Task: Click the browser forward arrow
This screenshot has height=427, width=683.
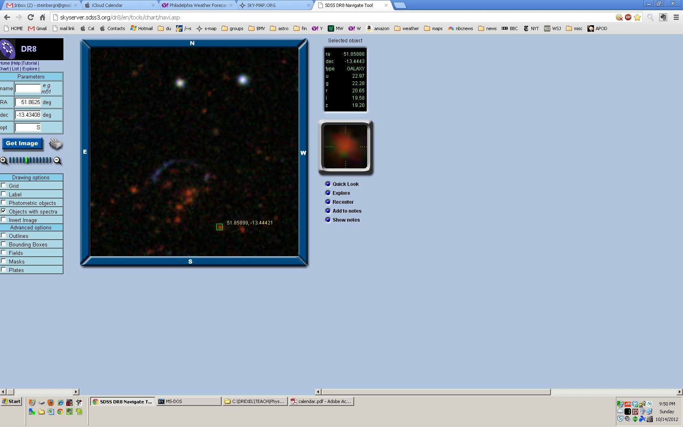Action: coord(19,17)
